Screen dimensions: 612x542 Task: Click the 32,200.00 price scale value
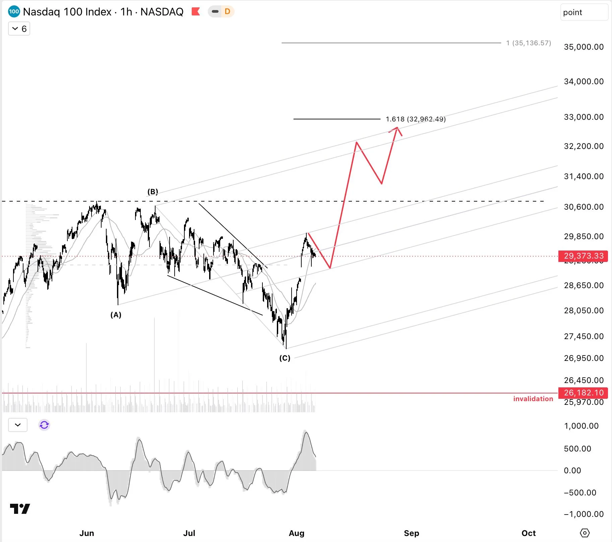click(584, 146)
